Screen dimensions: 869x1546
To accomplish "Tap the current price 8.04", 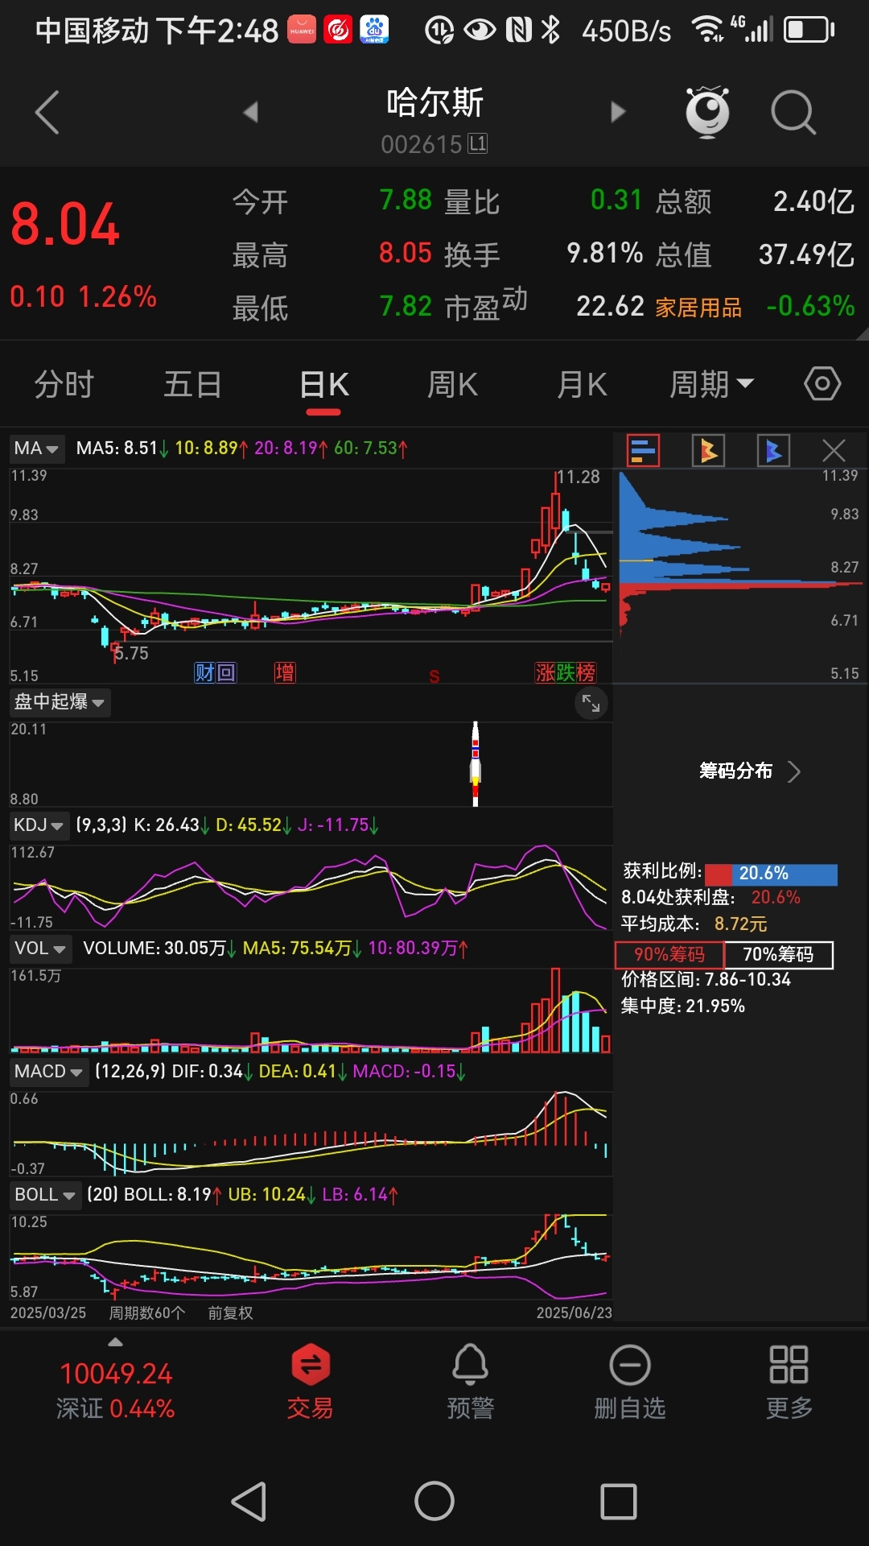I will (65, 224).
